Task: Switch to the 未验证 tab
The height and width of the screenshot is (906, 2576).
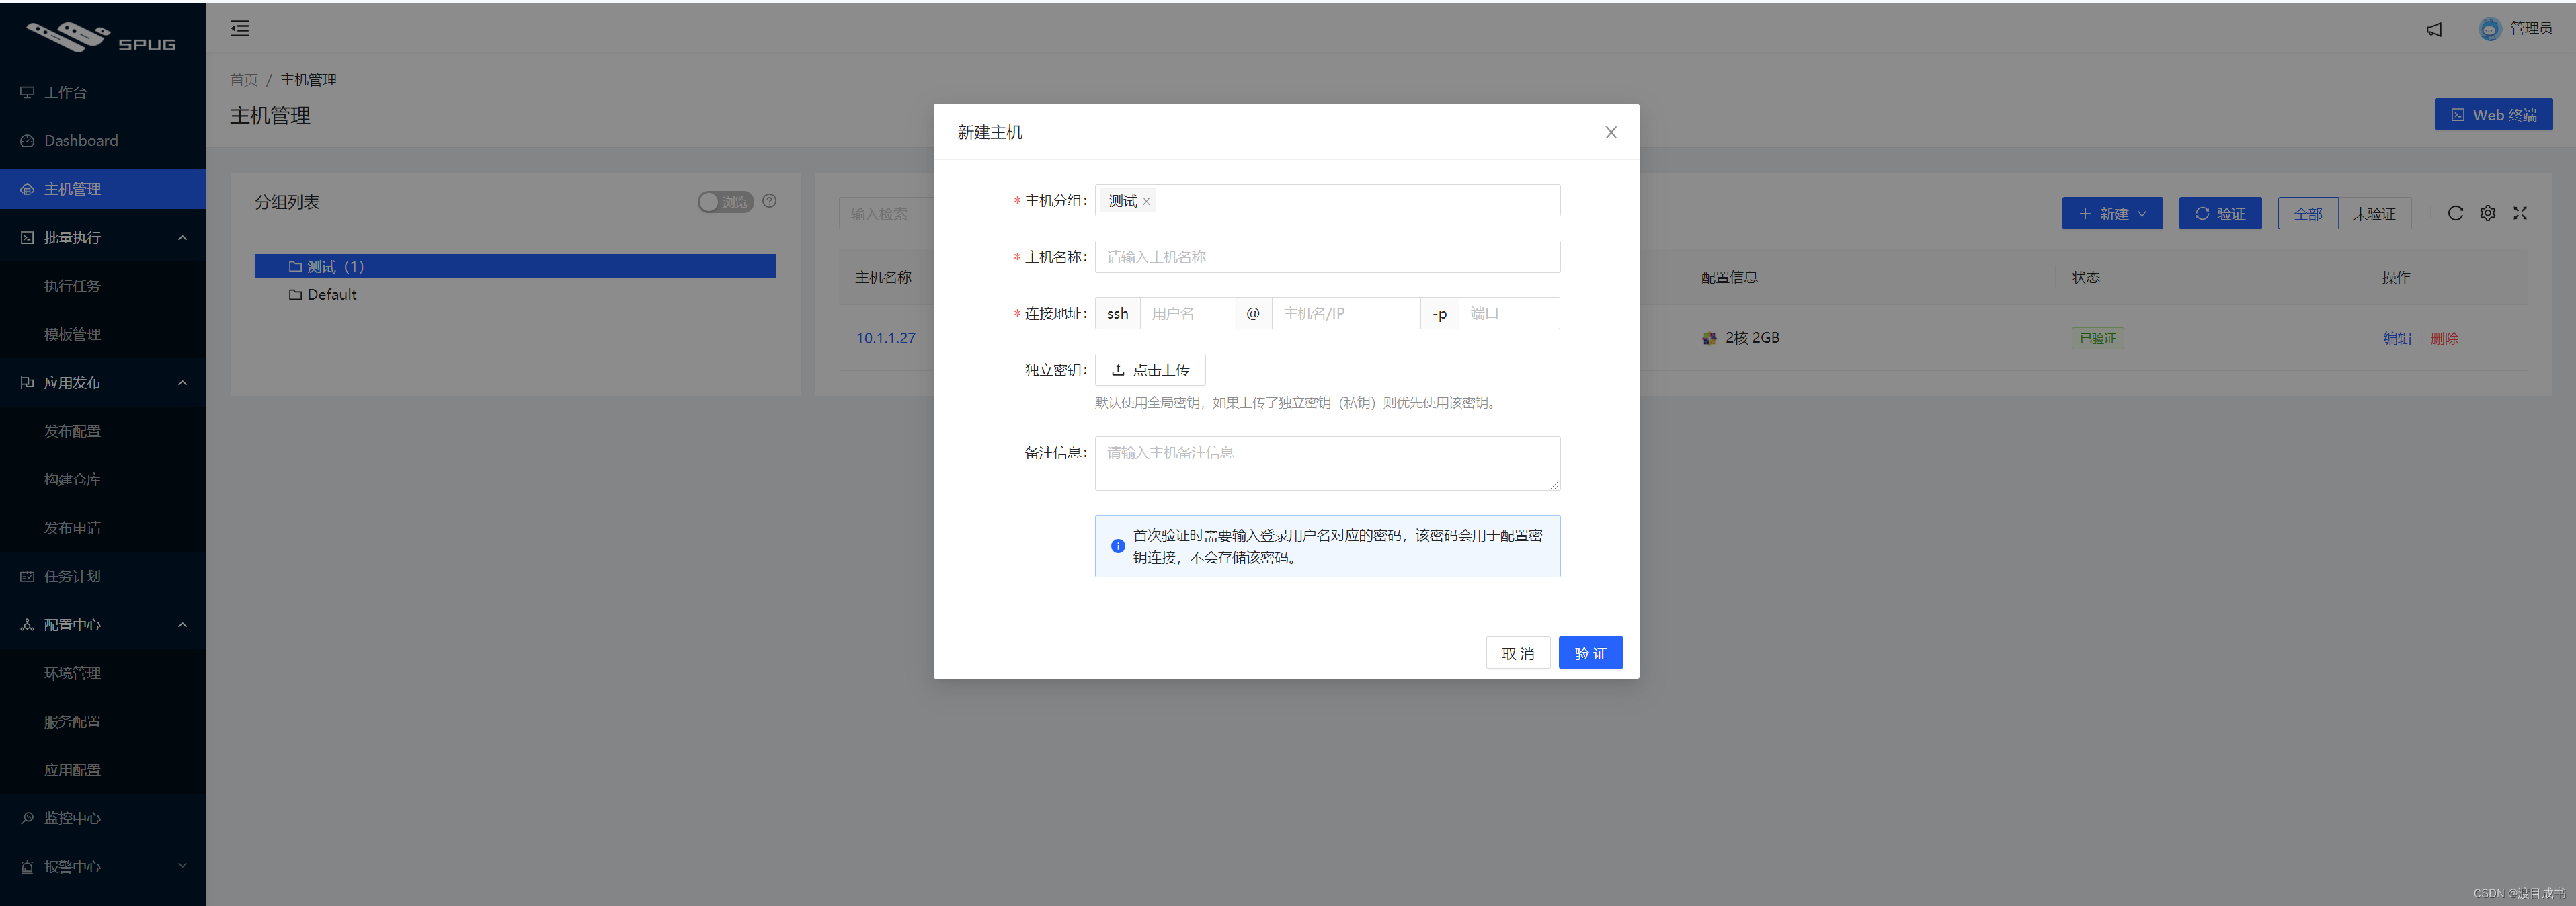Action: click(2375, 213)
